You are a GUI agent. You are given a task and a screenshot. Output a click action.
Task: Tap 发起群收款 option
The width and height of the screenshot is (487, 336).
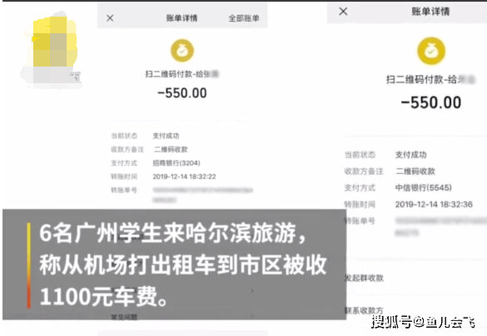364,278
